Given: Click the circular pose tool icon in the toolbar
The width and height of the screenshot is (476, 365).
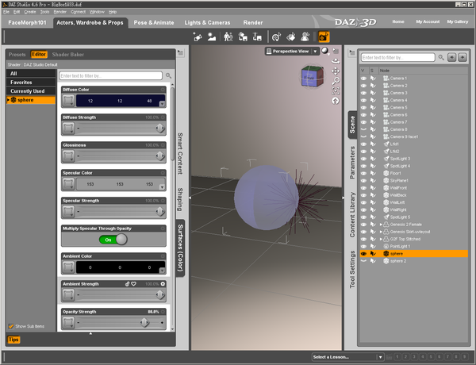Looking at the screenshot, I should [276, 37].
